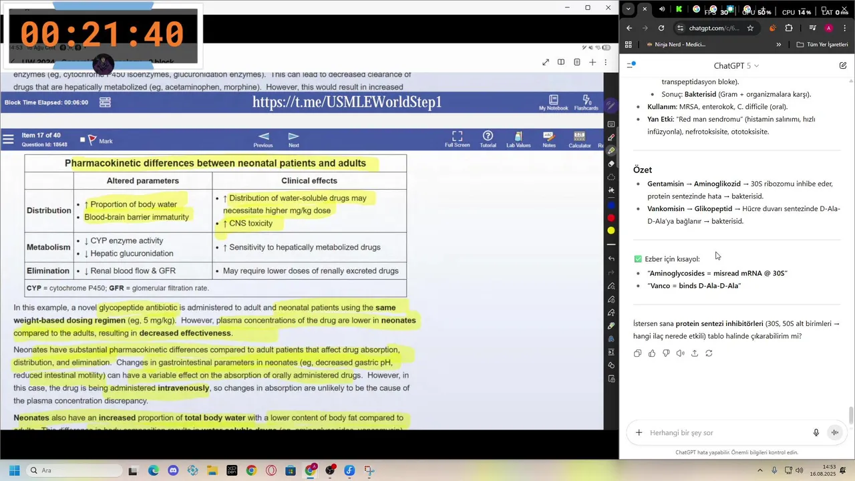
Task: Redo the annotation stroke
Action: coord(611,273)
